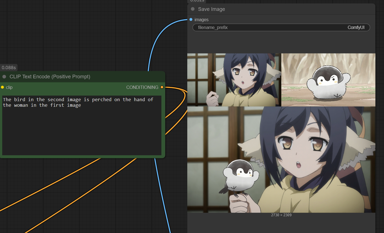384x233 pixels.
Task: Click the ComfyUI filename prefix value
Action: 356,27
